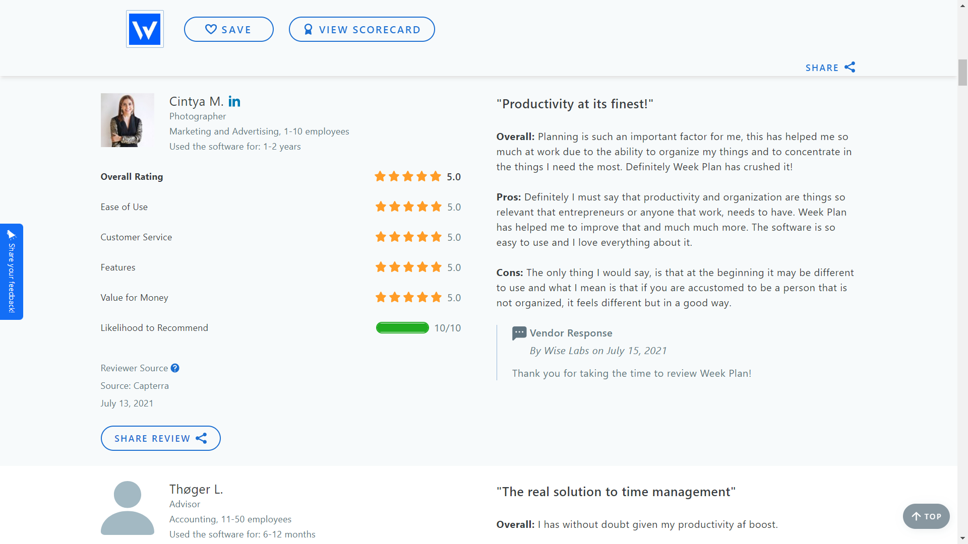Viewport: 968px width, 544px height.
Task: Click the share icon at top right
Action: click(x=850, y=67)
